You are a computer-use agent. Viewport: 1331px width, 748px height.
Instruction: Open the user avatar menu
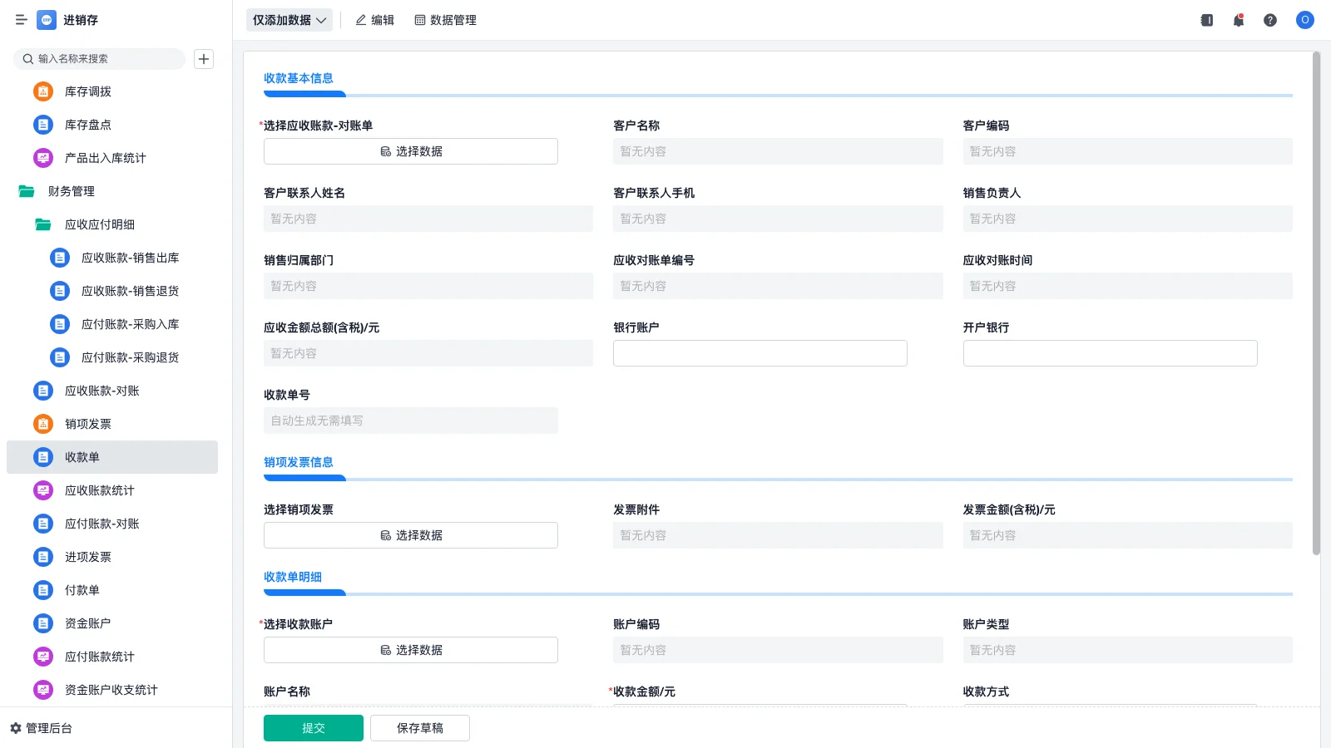(1305, 20)
